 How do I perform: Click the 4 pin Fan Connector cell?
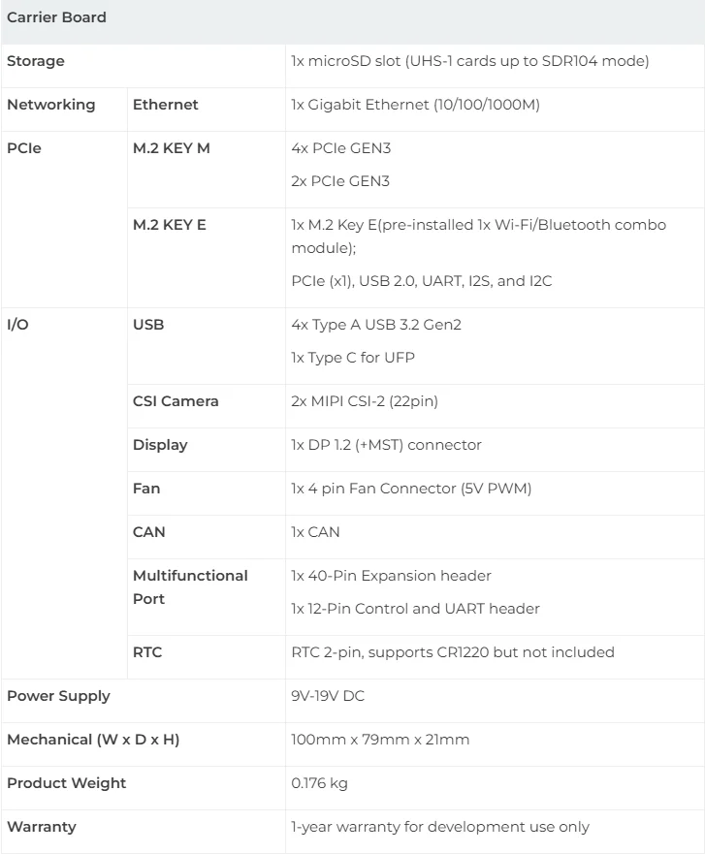[411, 489]
